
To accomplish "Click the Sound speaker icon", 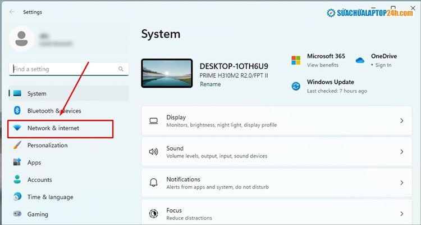I will [154, 152].
